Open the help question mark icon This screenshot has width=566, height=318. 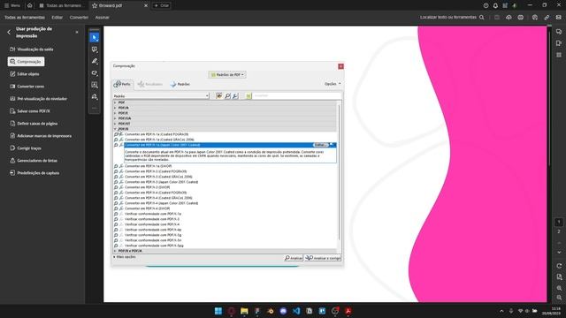(x=486, y=5)
